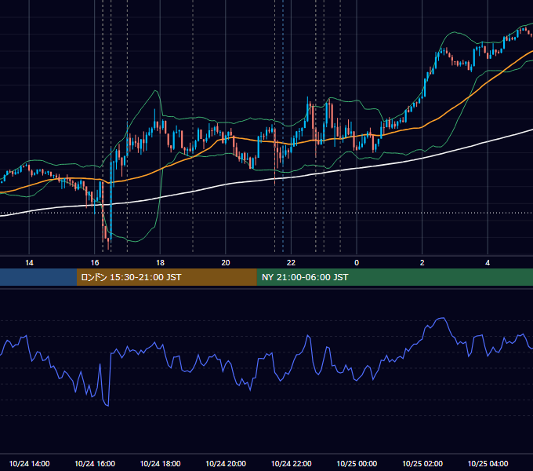Click the 10/24 22:00 date label

(291, 463)
